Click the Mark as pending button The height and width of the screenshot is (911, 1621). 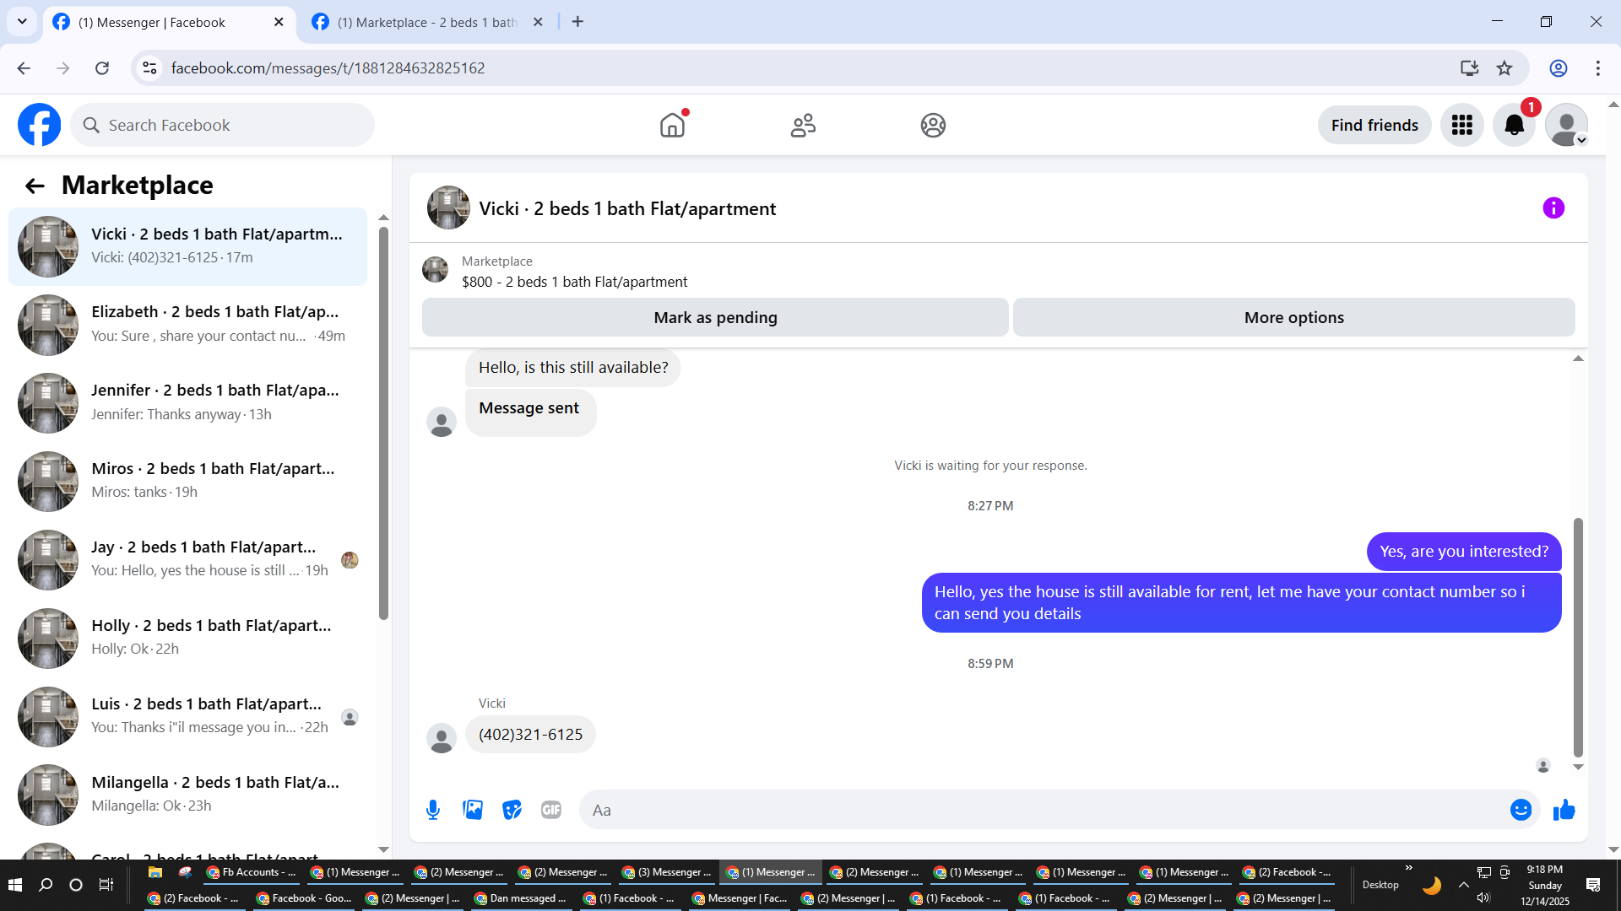pos(715,318)
